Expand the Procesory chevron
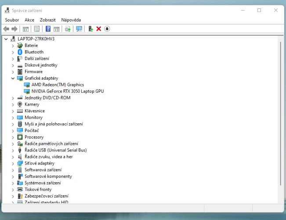The width and height of the screenshot is (286, 220). pyautogui.click(x=13, y=137)
